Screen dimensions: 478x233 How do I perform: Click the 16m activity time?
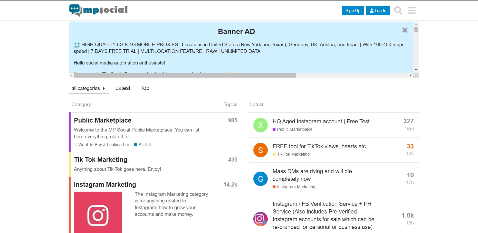coord(409,129)
